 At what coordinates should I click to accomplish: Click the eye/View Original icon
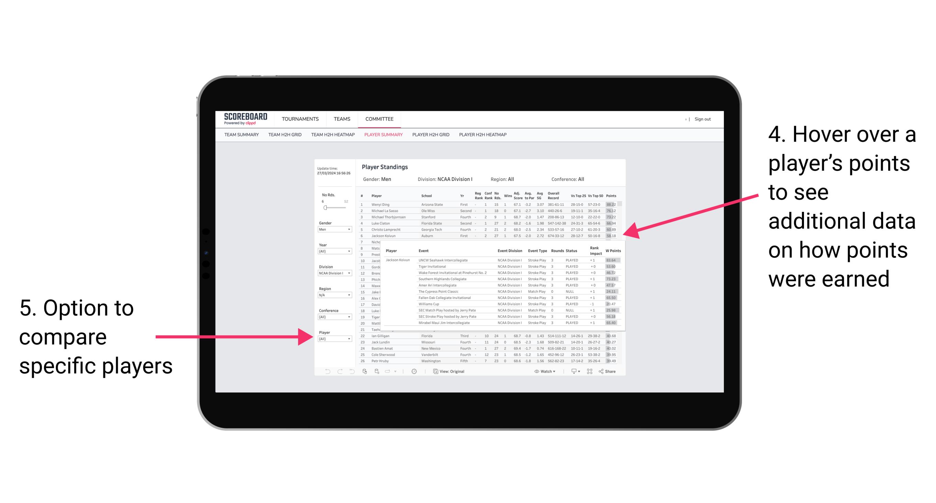click(434, 371)
